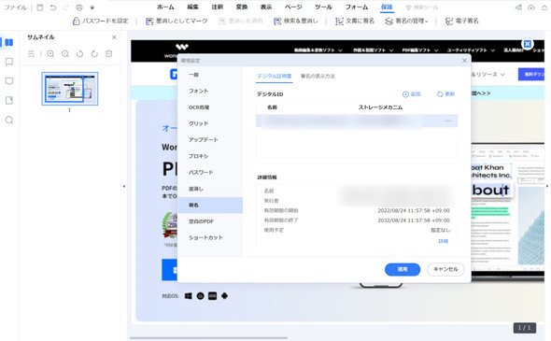The height and width of the screenshot is (341, 551).
Task: Open attachment panel icon in sidebar
Action: coord(9,101)
